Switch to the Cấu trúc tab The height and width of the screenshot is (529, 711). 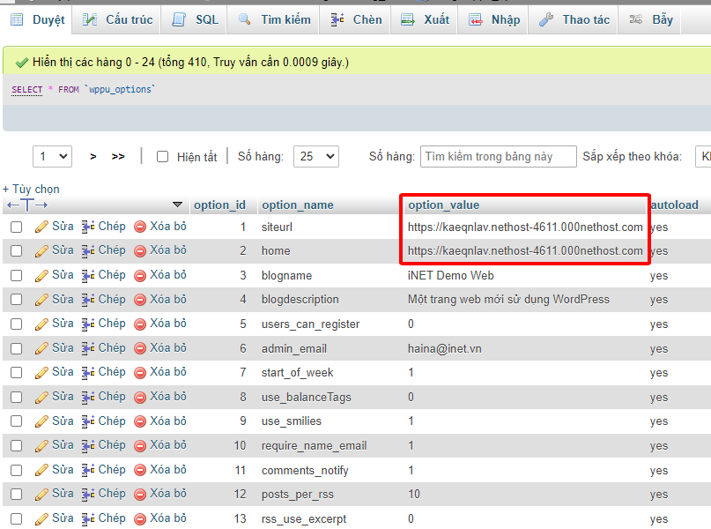coord(117,19)
